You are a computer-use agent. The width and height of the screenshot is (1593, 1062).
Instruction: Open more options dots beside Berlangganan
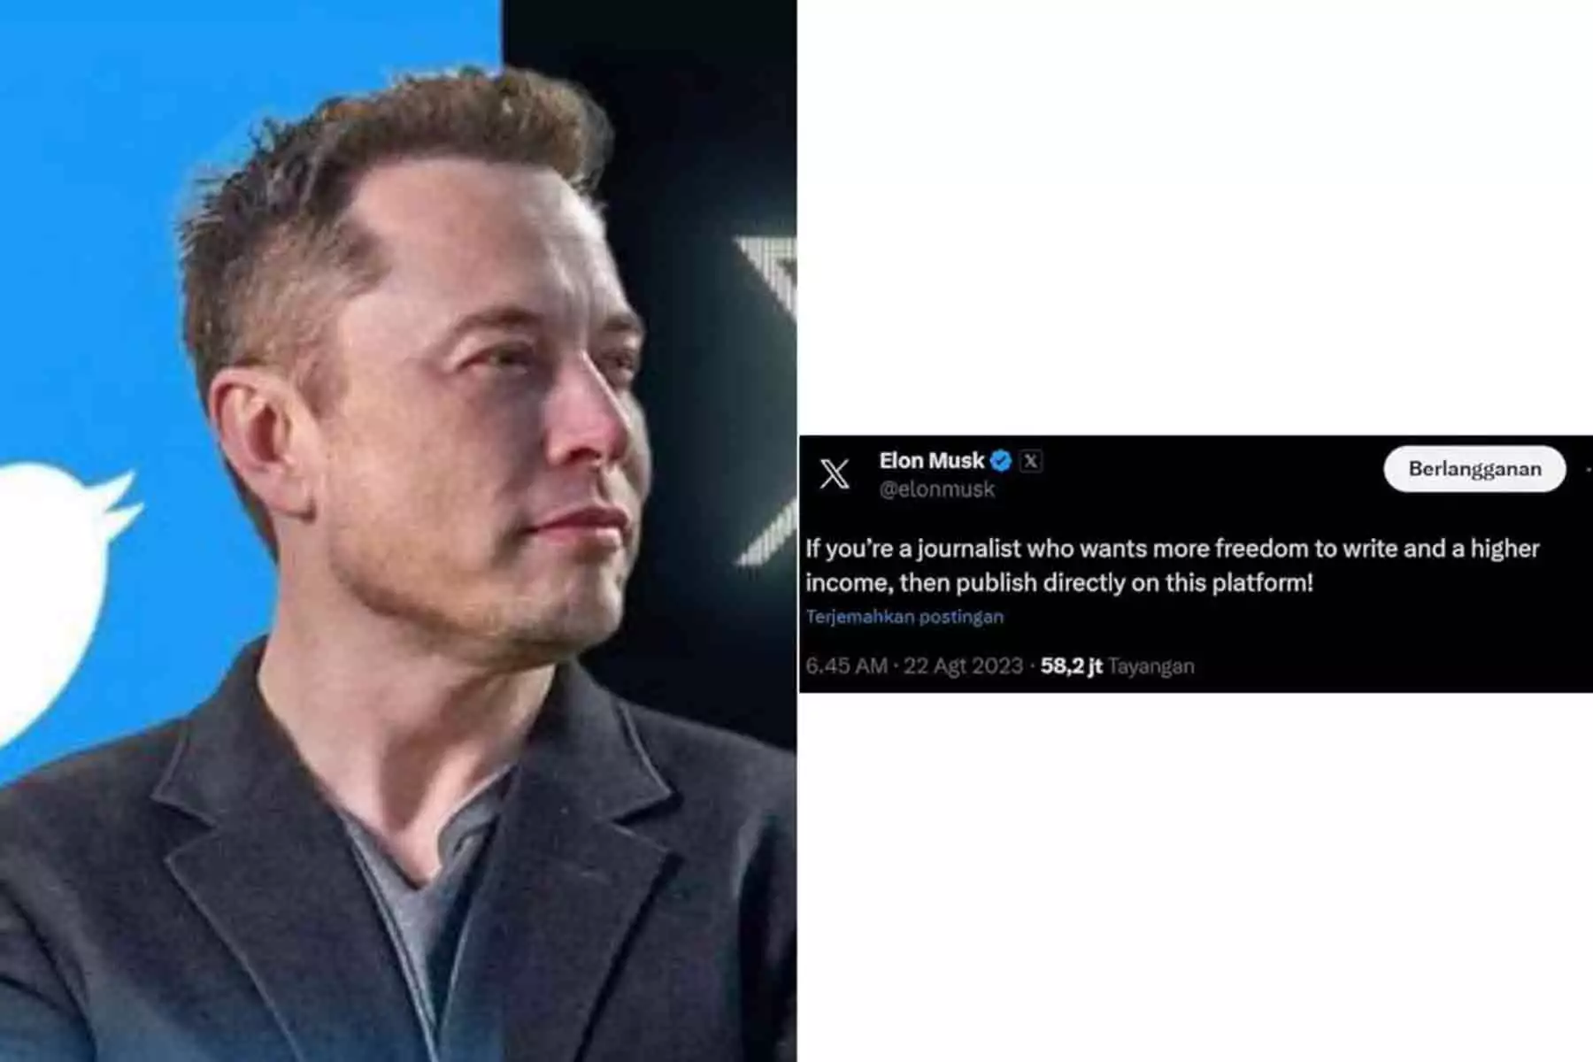[1589, 469]
